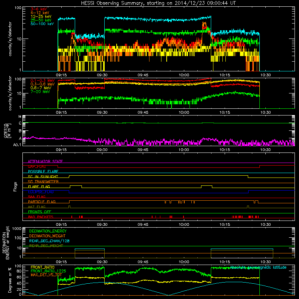The width and height of the screenshot is (299, 299).
Task: Click the ATTENUATOR_STATE flag label
Action: point(45,161)
